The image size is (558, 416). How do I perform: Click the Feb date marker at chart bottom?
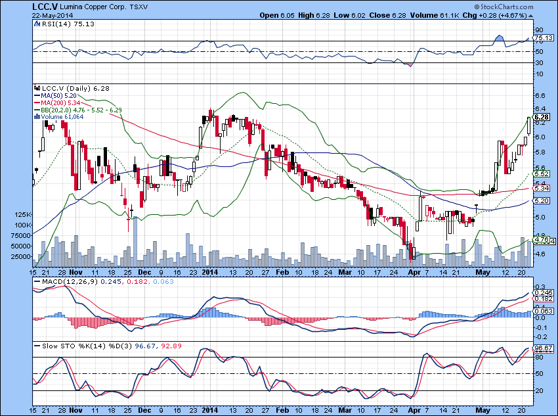[282, 410]
